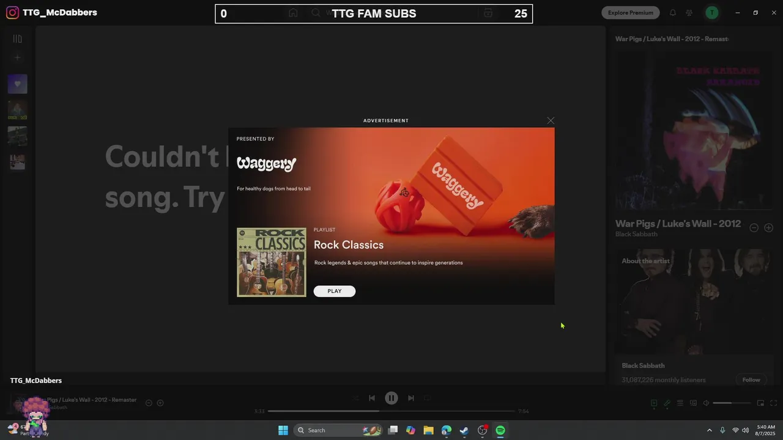Pause the current song
The height and width of the screenshot is (440, 783).
click(x=391, y=398)
